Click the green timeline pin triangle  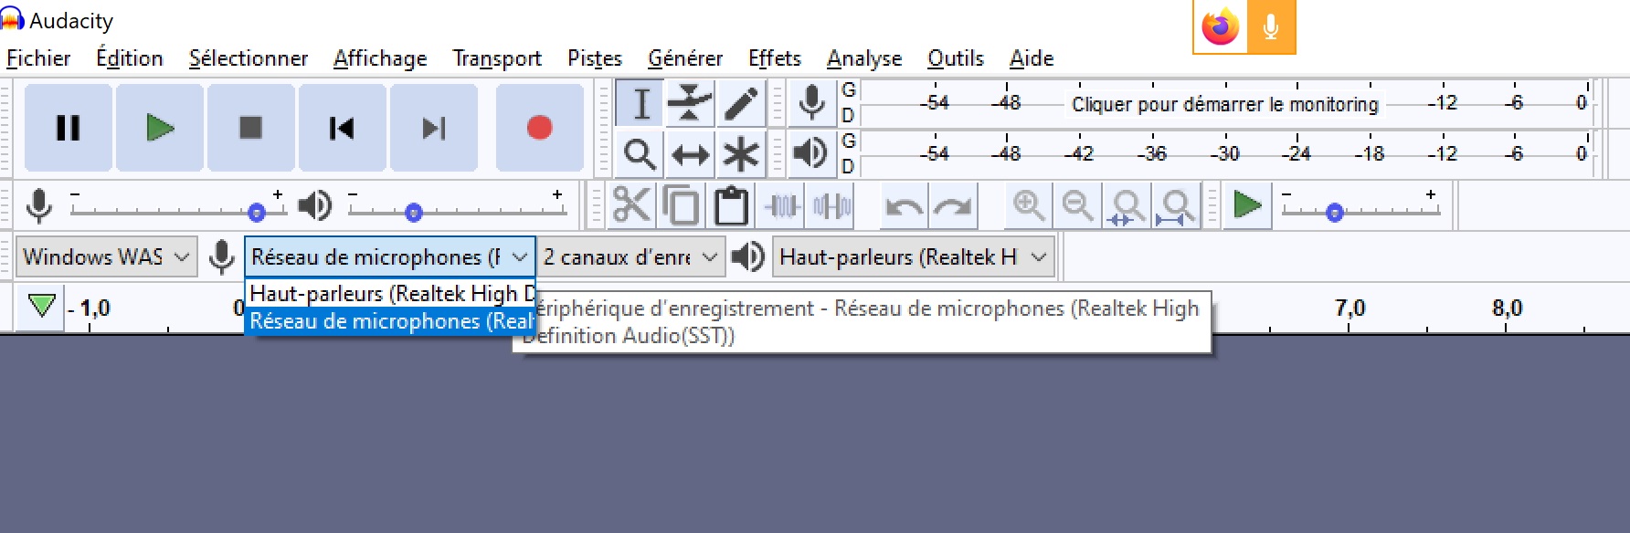pyautogui.click(x=41, y=306)
